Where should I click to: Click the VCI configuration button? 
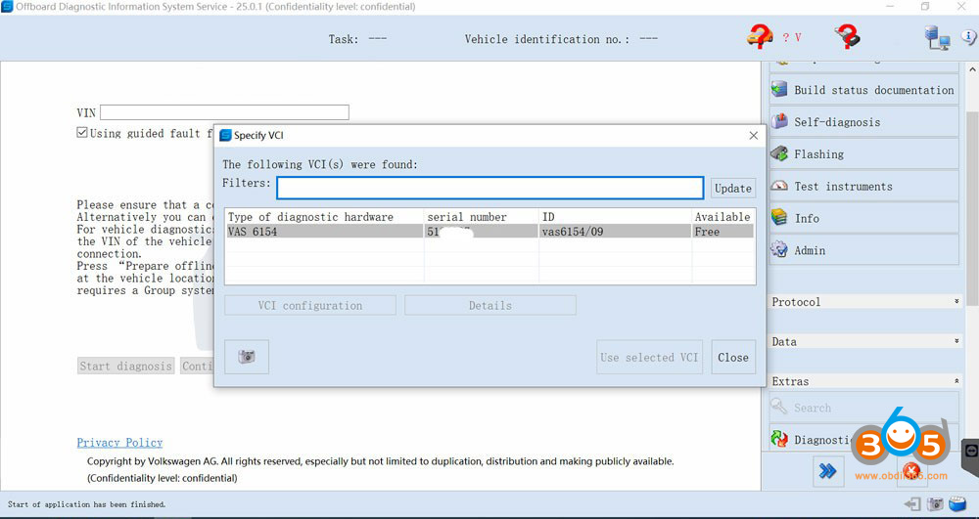click(x=310, y=305)
